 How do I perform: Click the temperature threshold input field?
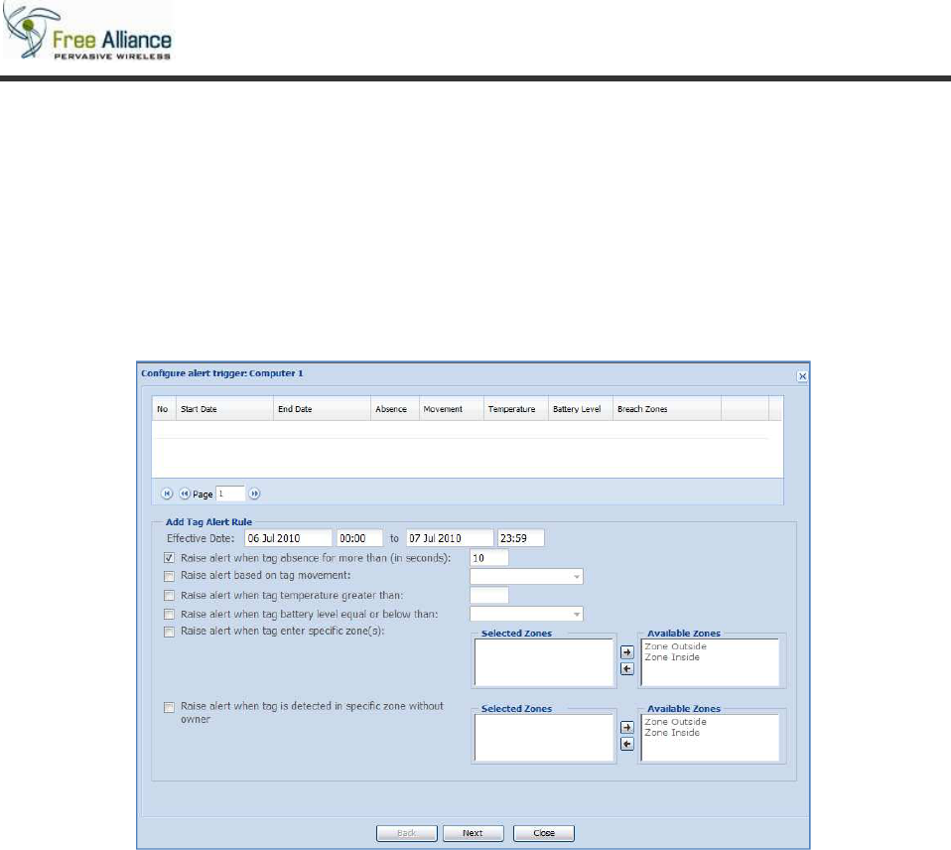[x=488, y=595]
